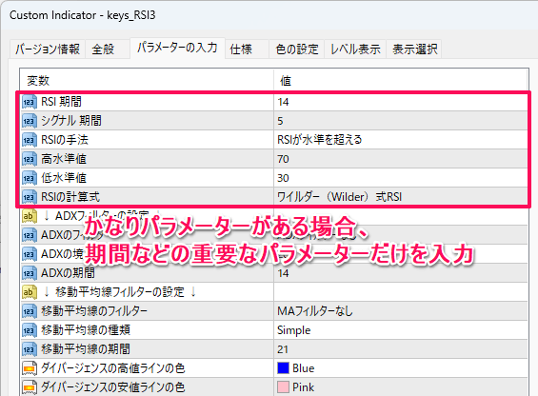Image resolution: width=538 pixels, height=396 pixels.
Task: Click the integer icon beside RSI 期間
Action: pyautogui.click(x=30, y=102)
